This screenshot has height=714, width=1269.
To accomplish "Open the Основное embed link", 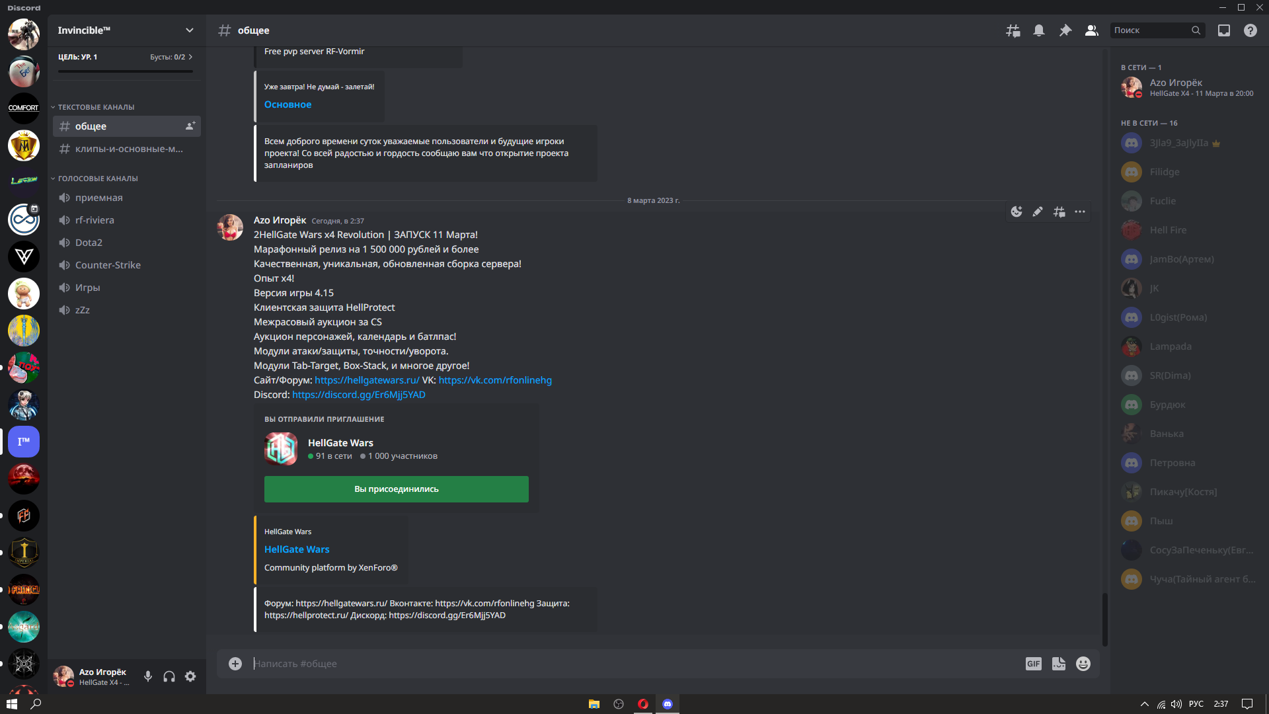I will pyautogui.click(x=288, y=104).
